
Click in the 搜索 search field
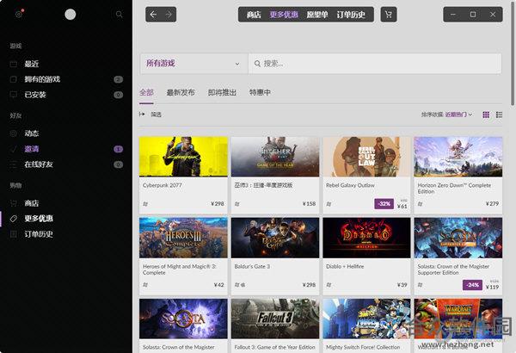click(x=375, y=64)
